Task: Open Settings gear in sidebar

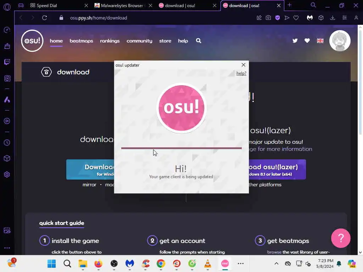Action: [x=7, y=174]
